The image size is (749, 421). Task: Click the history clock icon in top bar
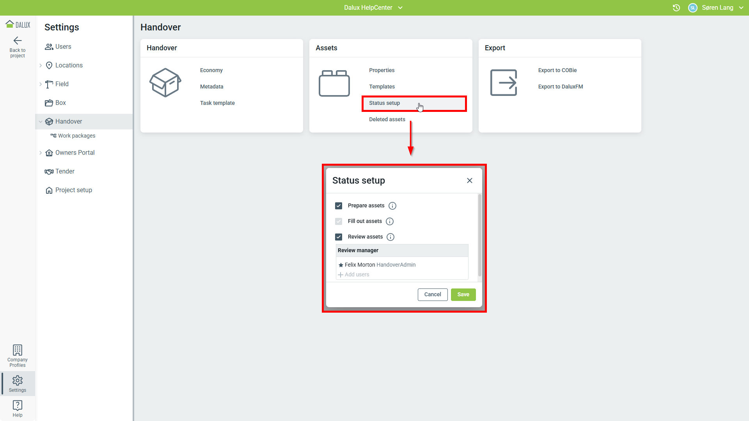(676, 8)
